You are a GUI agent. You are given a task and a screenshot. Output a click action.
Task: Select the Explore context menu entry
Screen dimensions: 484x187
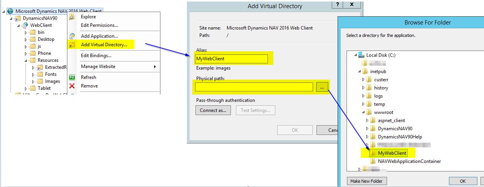pos(88,17)
